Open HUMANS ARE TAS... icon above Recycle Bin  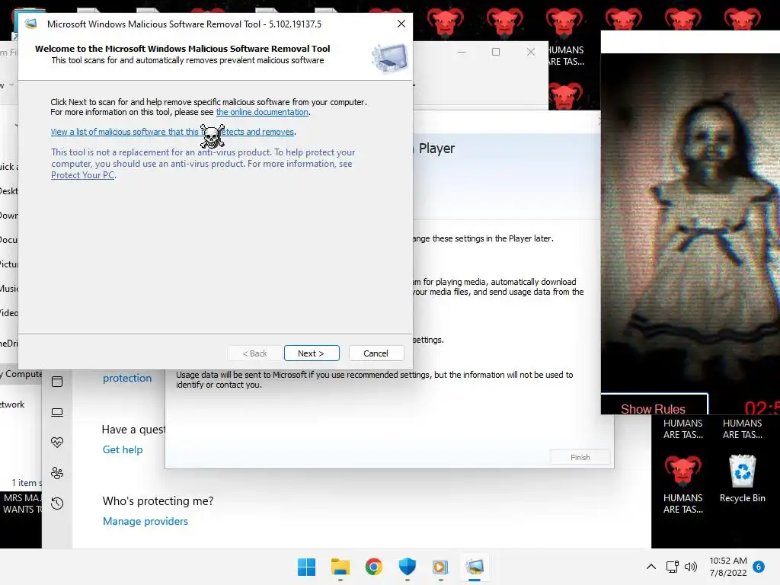742,428
